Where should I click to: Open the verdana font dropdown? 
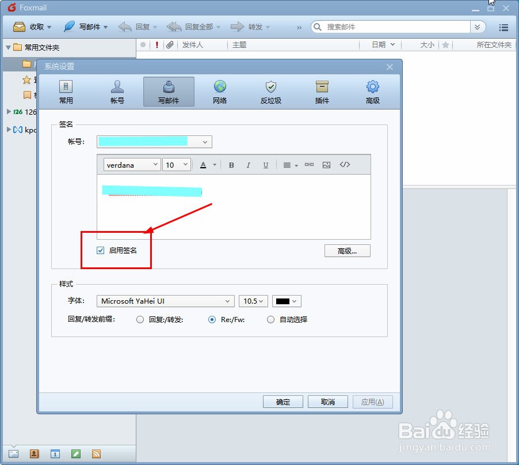coord(131,164)
